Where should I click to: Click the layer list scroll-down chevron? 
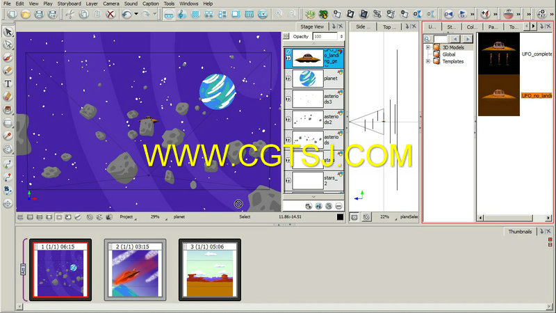click(313, 197)
